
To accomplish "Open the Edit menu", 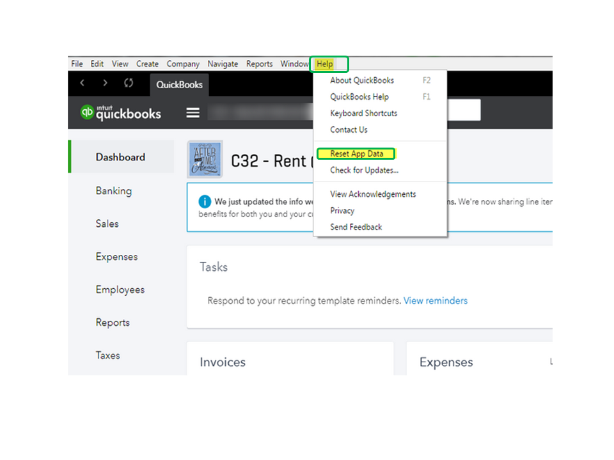I will pyautogui.click(x=97, y=64).
